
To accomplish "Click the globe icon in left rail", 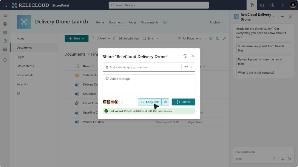I will tap(5, 24).
